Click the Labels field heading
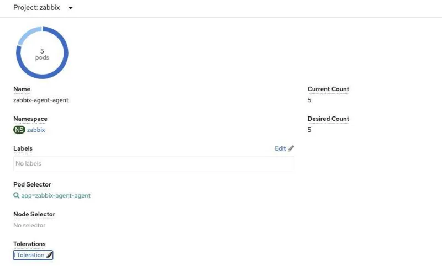 (23, 148)
